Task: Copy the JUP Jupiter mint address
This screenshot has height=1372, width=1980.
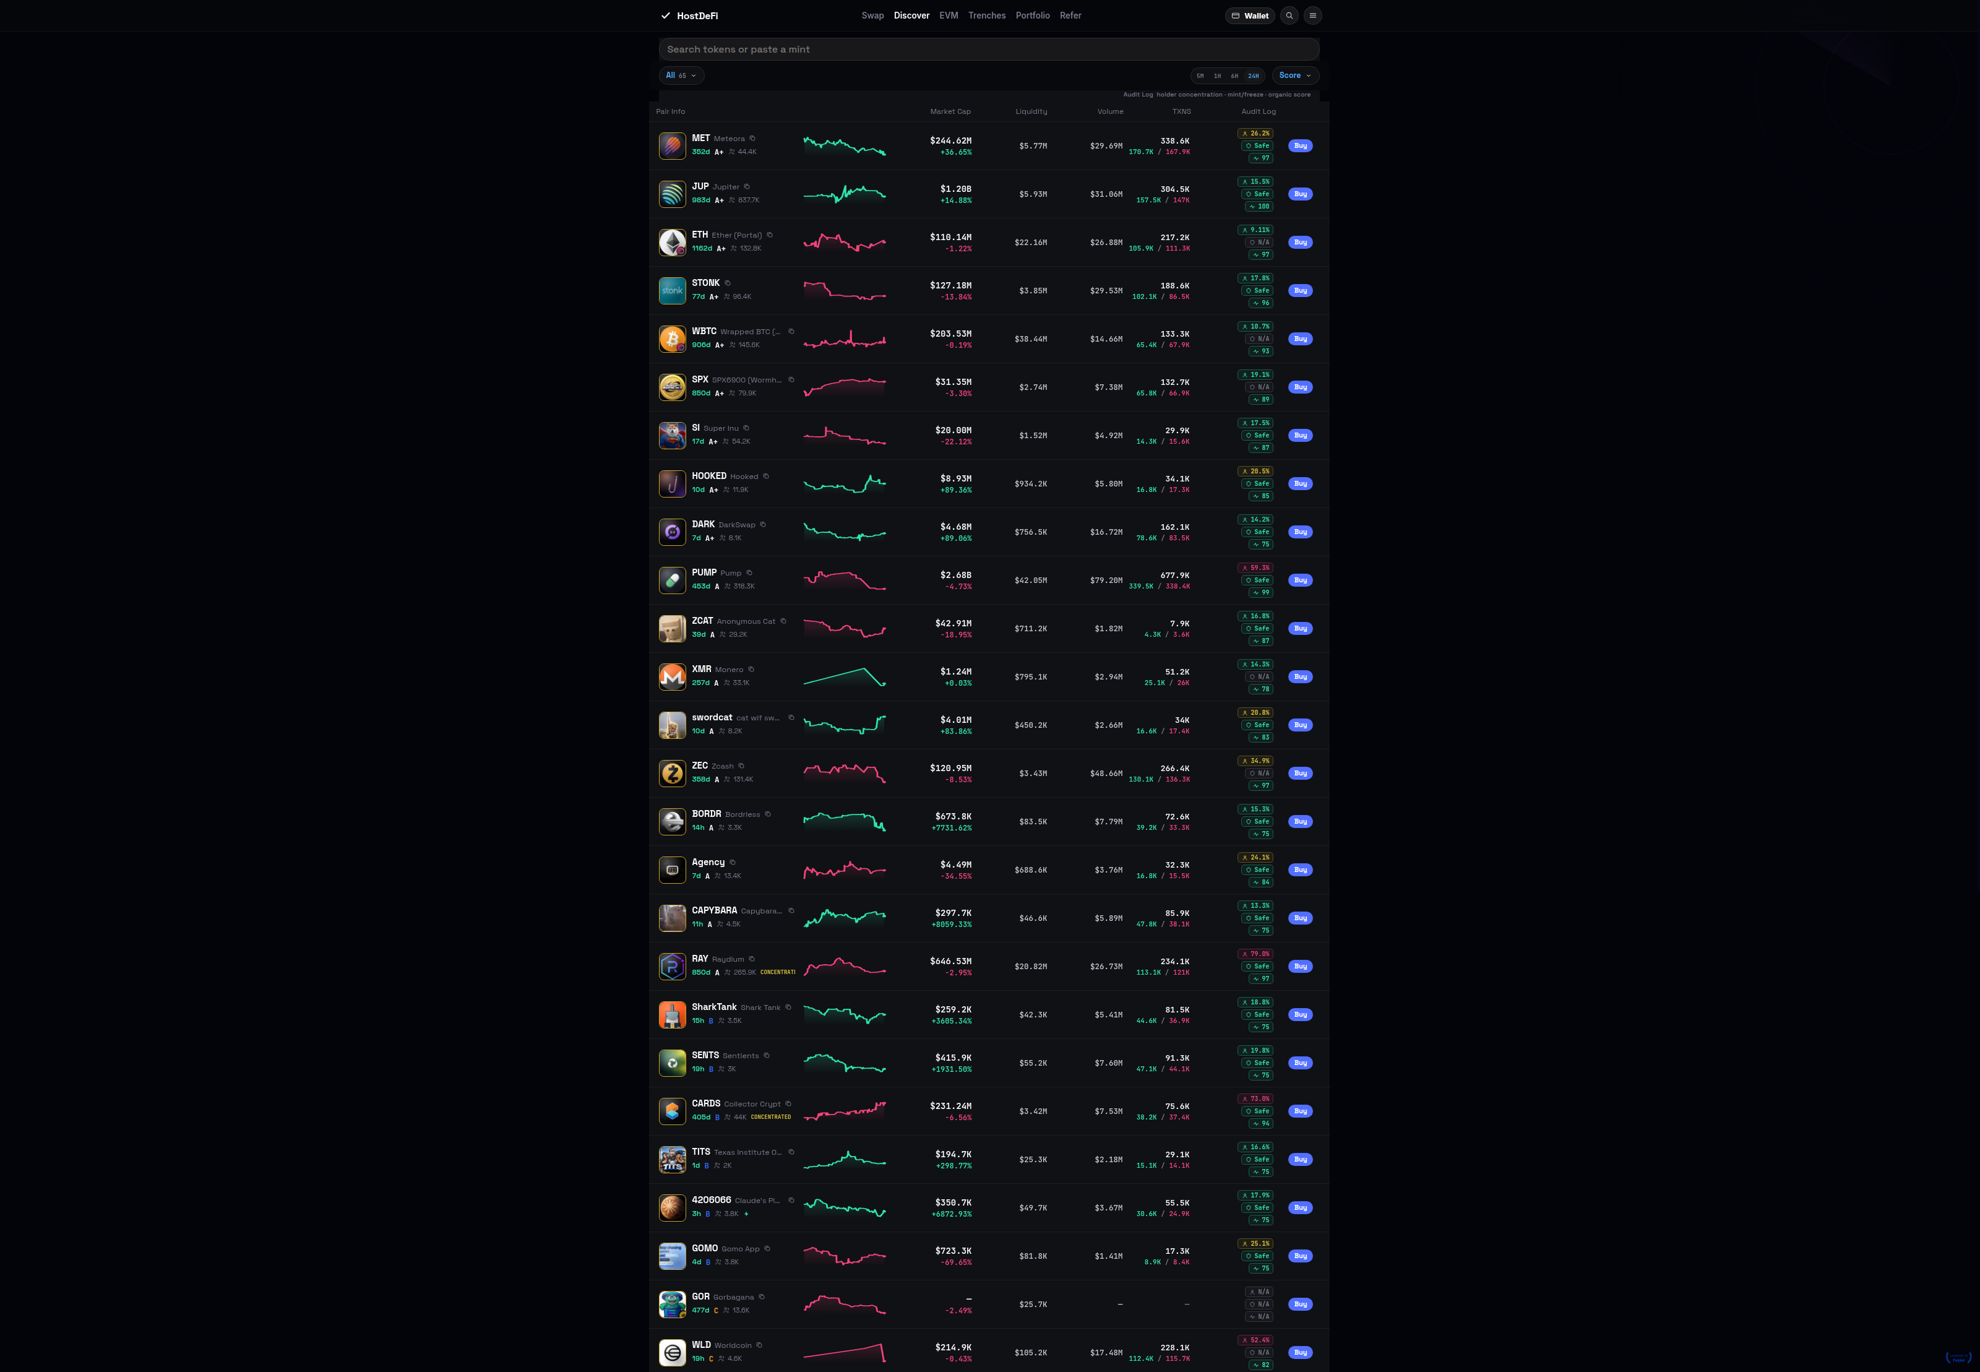Action: coord(747,186)
